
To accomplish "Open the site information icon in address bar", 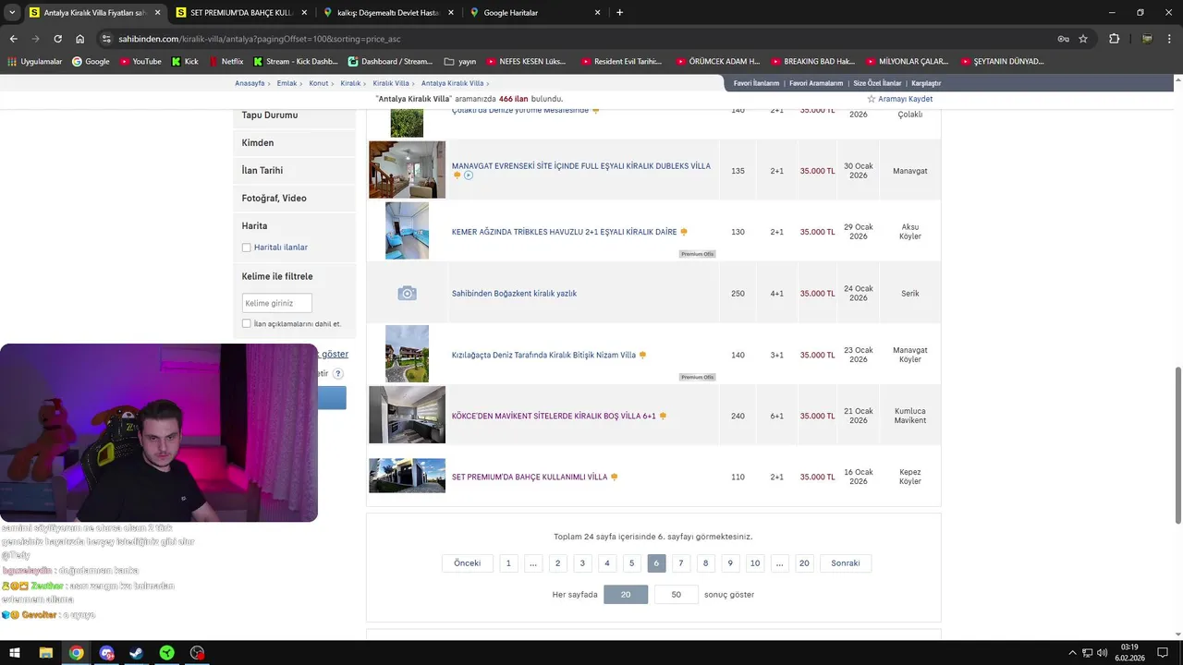I will click(106, 39).
